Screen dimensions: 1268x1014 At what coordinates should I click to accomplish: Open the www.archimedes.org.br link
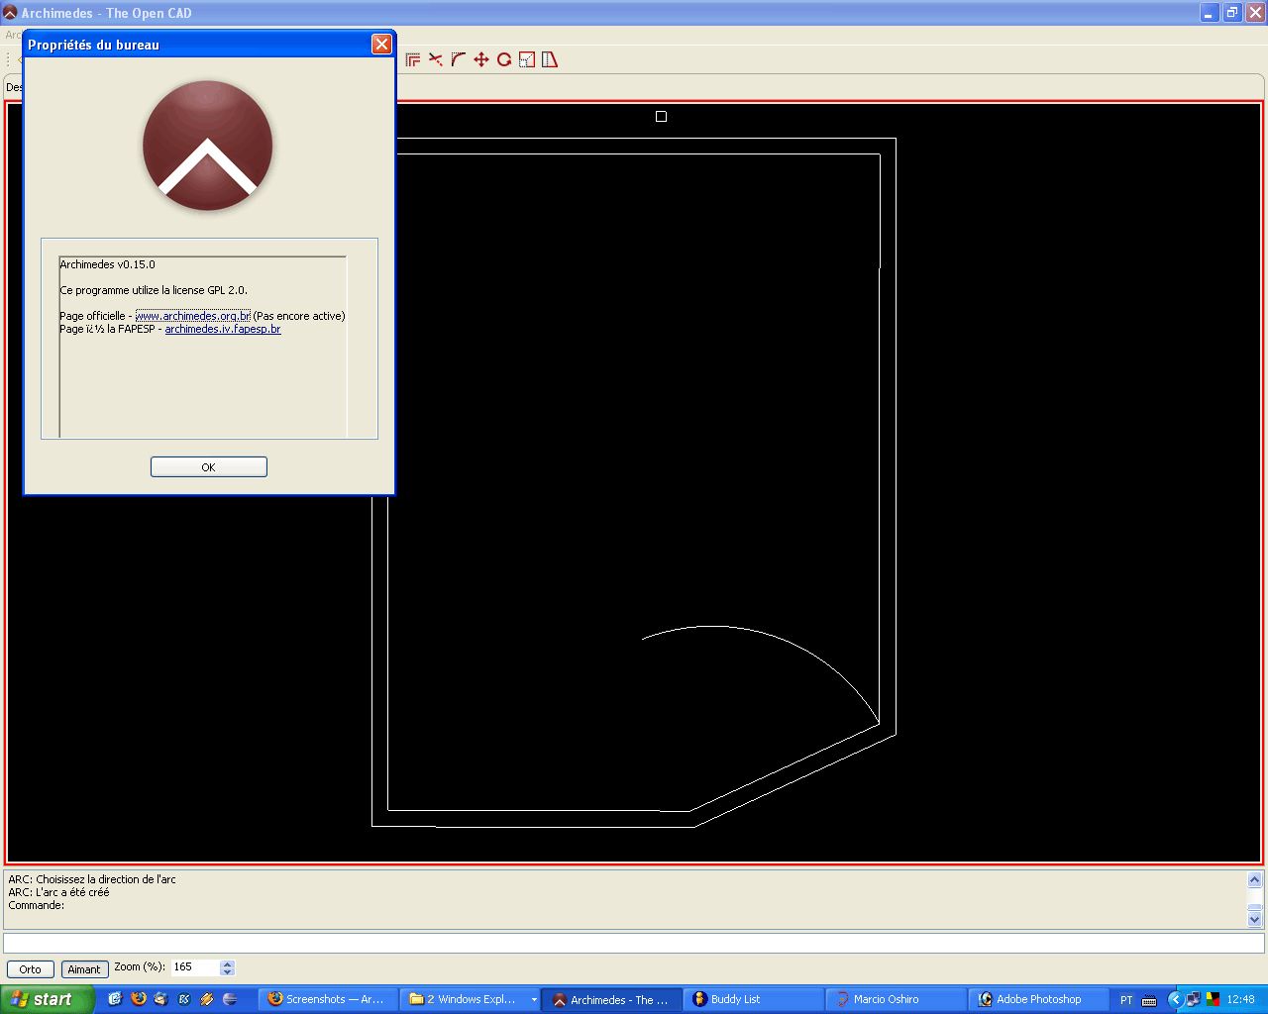[x=192, y=315]
